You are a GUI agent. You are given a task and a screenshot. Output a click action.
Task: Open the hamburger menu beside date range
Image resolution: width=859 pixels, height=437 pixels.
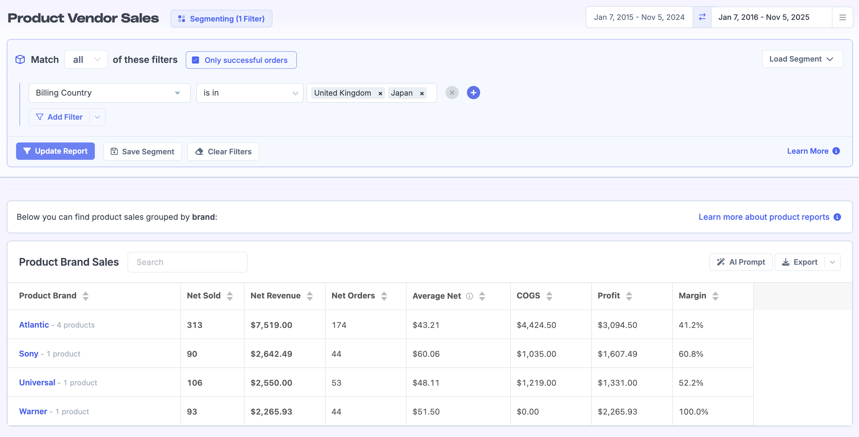click(842, 17)
